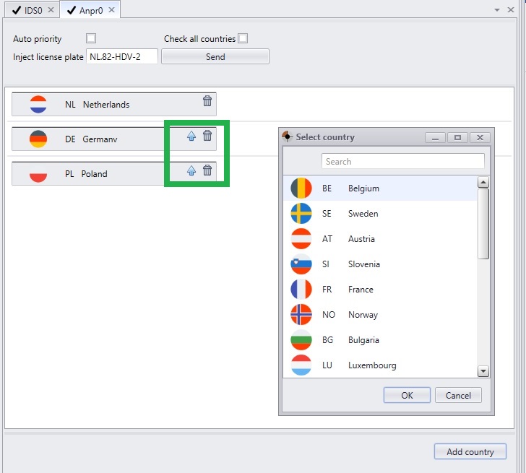Viewport: 526px width, 473px height.
Task: Close the whole tab panel
Action: coord(511,9)
